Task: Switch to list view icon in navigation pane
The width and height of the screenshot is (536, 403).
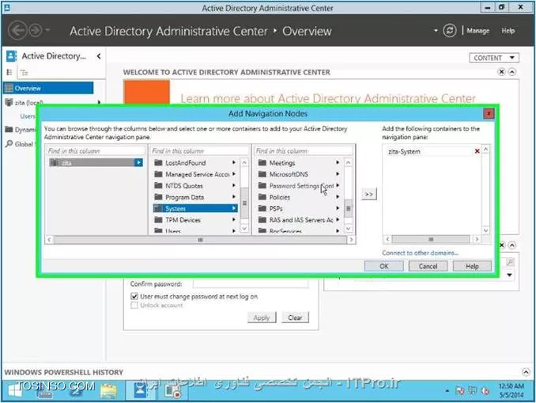Action: click(9, 72)
